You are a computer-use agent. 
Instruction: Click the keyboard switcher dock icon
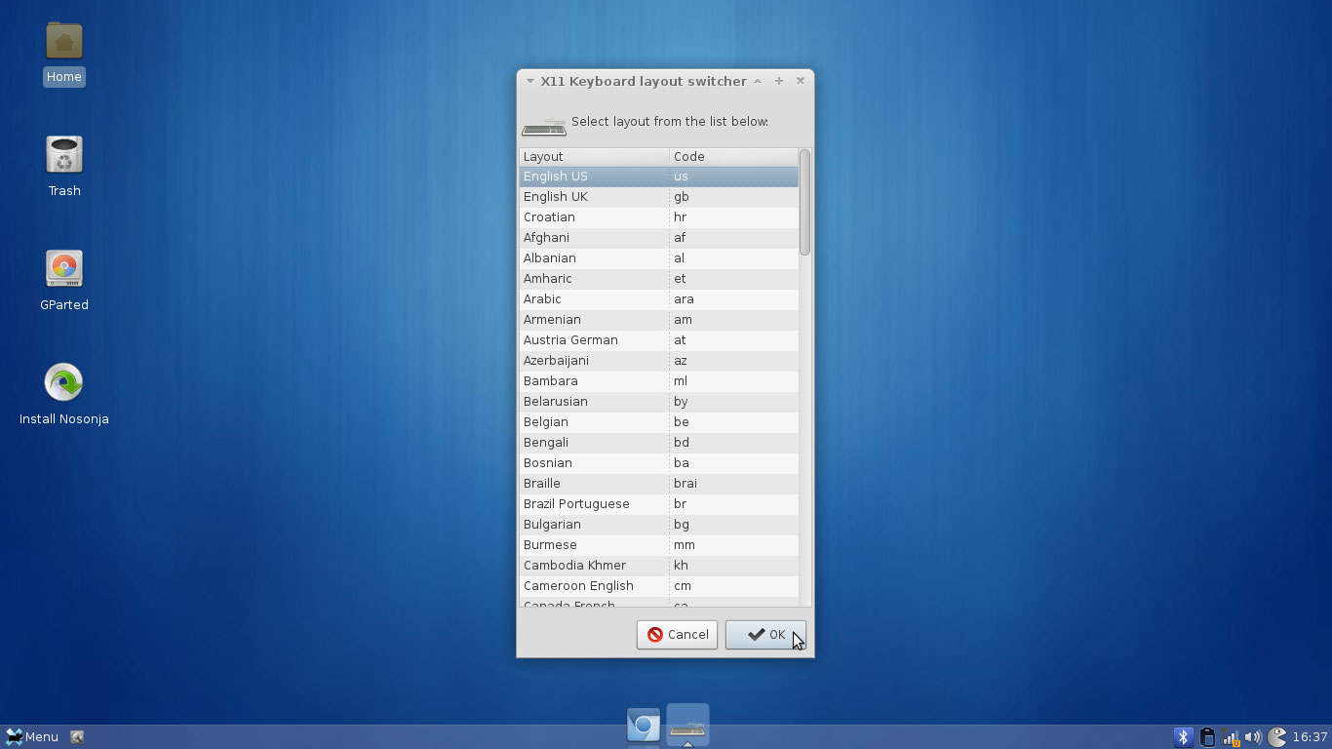coord(687,727)
